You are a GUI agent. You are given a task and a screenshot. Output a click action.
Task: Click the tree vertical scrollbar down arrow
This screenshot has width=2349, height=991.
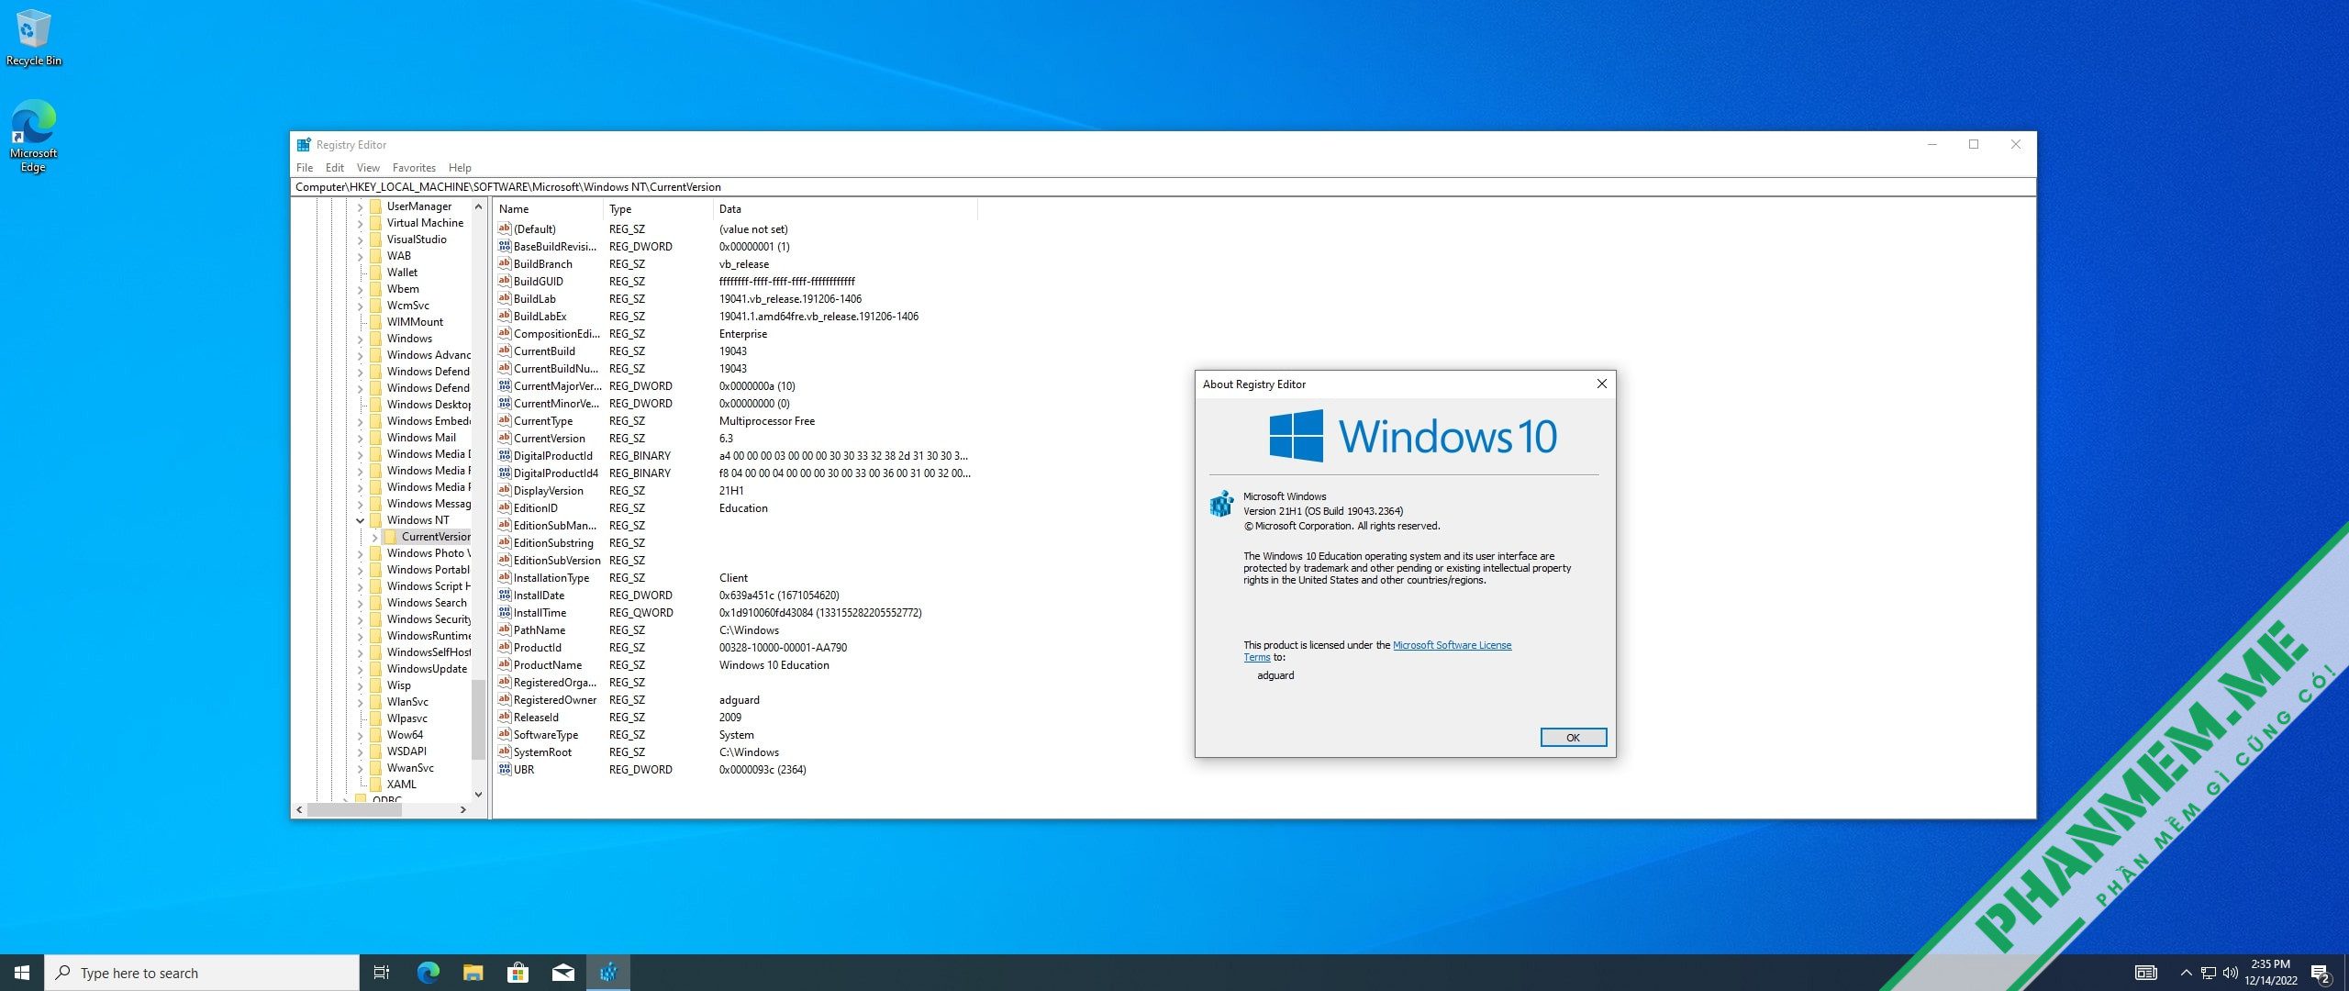(478, 795)
